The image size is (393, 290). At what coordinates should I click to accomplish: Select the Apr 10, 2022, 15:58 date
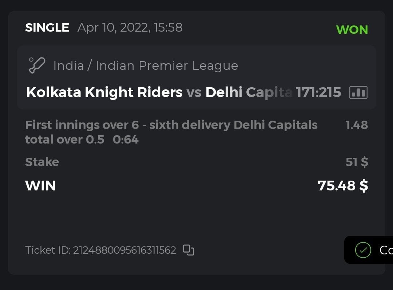tap(130, 28)
